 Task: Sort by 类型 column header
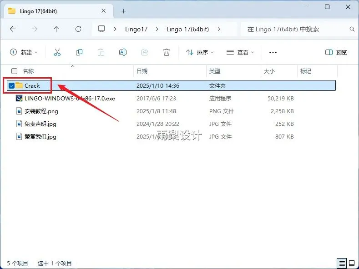pyautogui.click(x=214, y=71)
